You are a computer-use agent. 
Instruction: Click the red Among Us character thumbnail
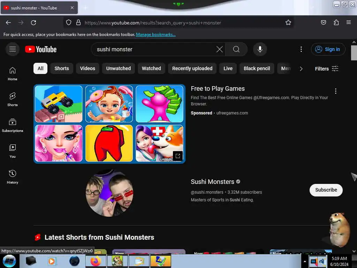coord(109,143)
